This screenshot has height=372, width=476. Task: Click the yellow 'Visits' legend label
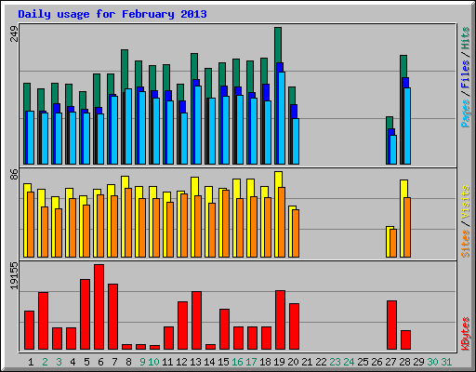[x=466, y=202]
